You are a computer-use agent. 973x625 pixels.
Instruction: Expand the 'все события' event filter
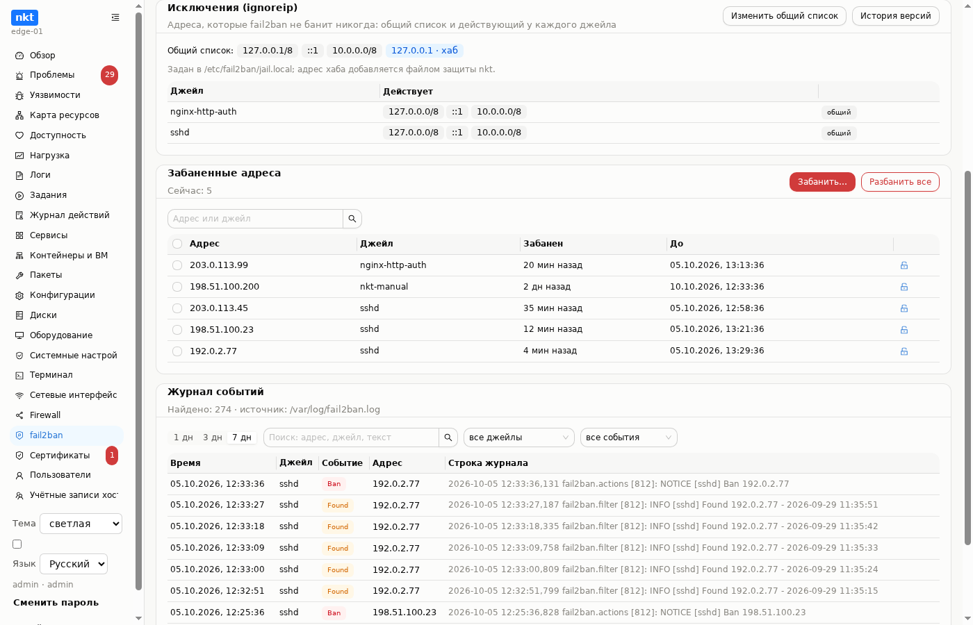coord(629,437)
